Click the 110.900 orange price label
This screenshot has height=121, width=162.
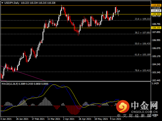point(156,5)
